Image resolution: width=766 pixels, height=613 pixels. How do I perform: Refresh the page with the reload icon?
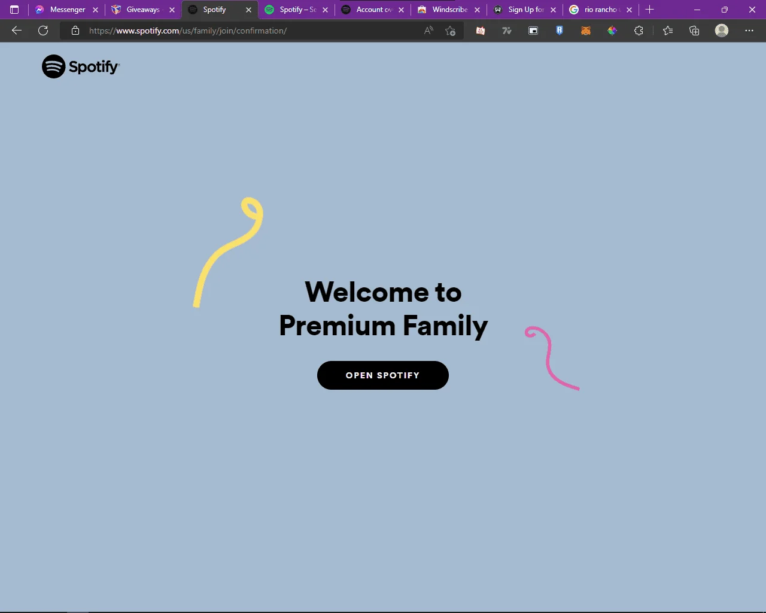pos(43,31)
